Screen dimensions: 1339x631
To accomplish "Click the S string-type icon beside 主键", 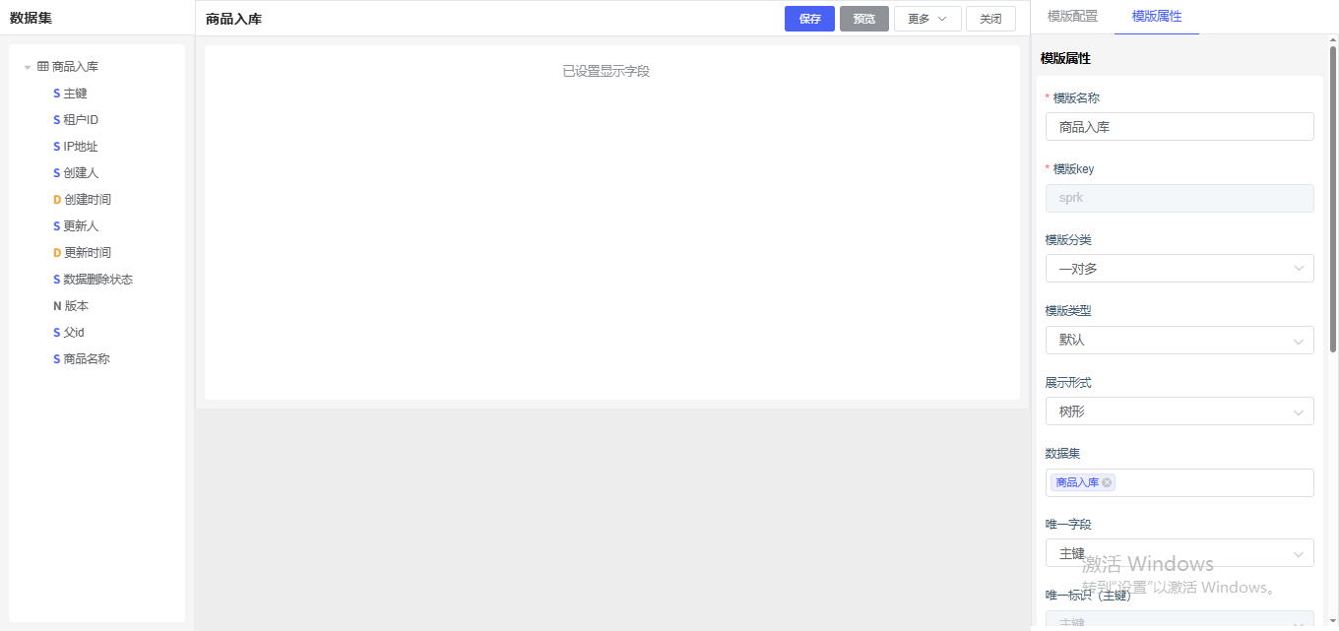I will coord(57,93).
